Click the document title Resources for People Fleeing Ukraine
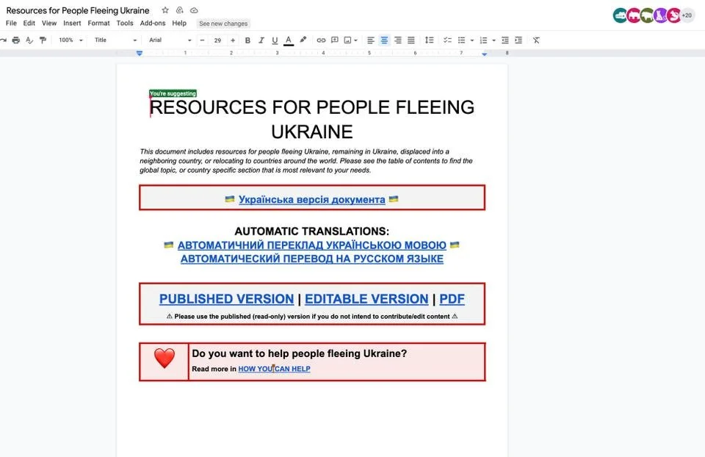The image size is (705, 457). coord(78,10)
